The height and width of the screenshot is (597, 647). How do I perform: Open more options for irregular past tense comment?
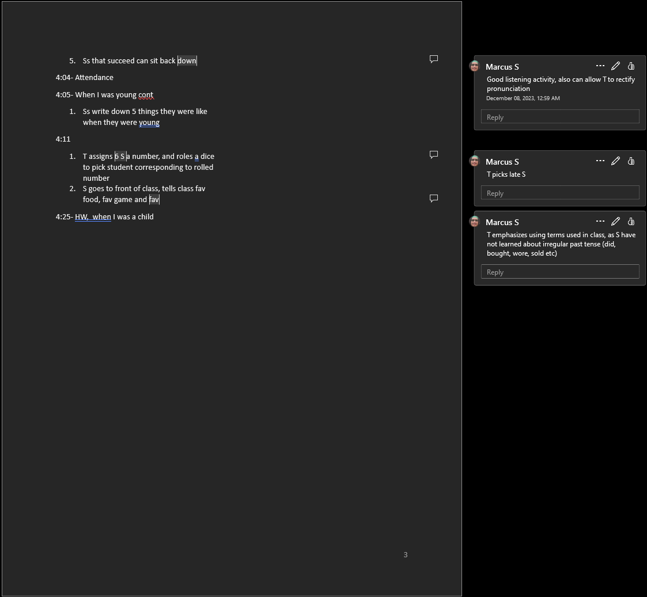click(600, 222)
